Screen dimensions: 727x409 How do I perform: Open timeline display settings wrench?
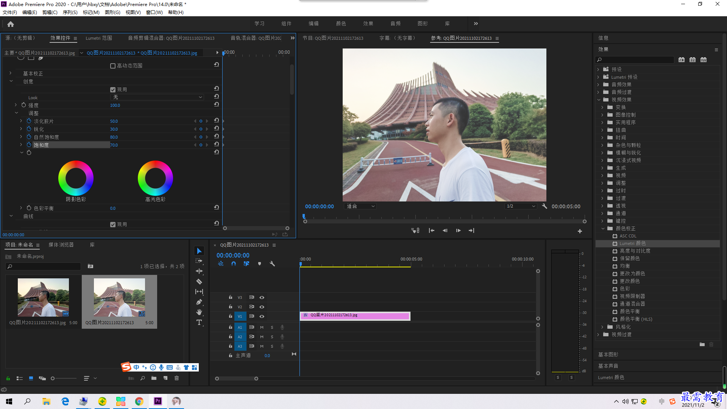(x=272, y=264)
